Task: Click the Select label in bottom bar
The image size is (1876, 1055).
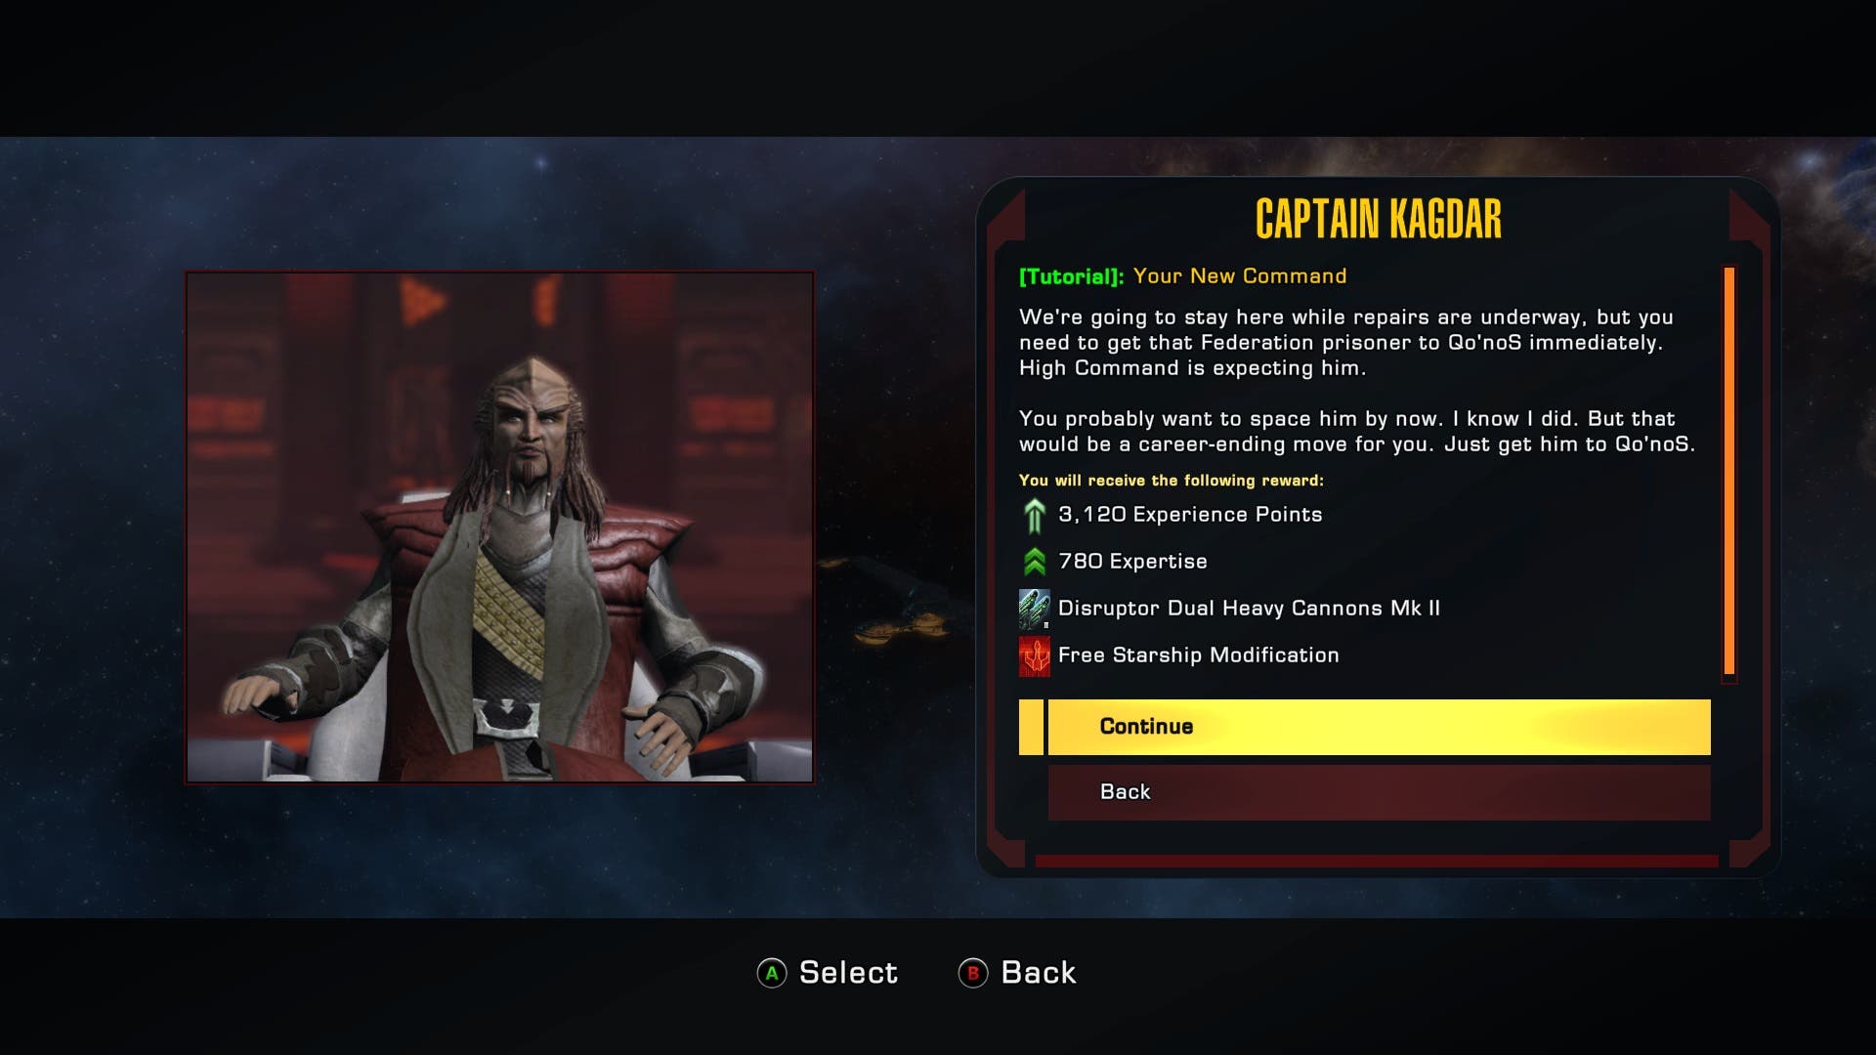Action: click(848, 973)
